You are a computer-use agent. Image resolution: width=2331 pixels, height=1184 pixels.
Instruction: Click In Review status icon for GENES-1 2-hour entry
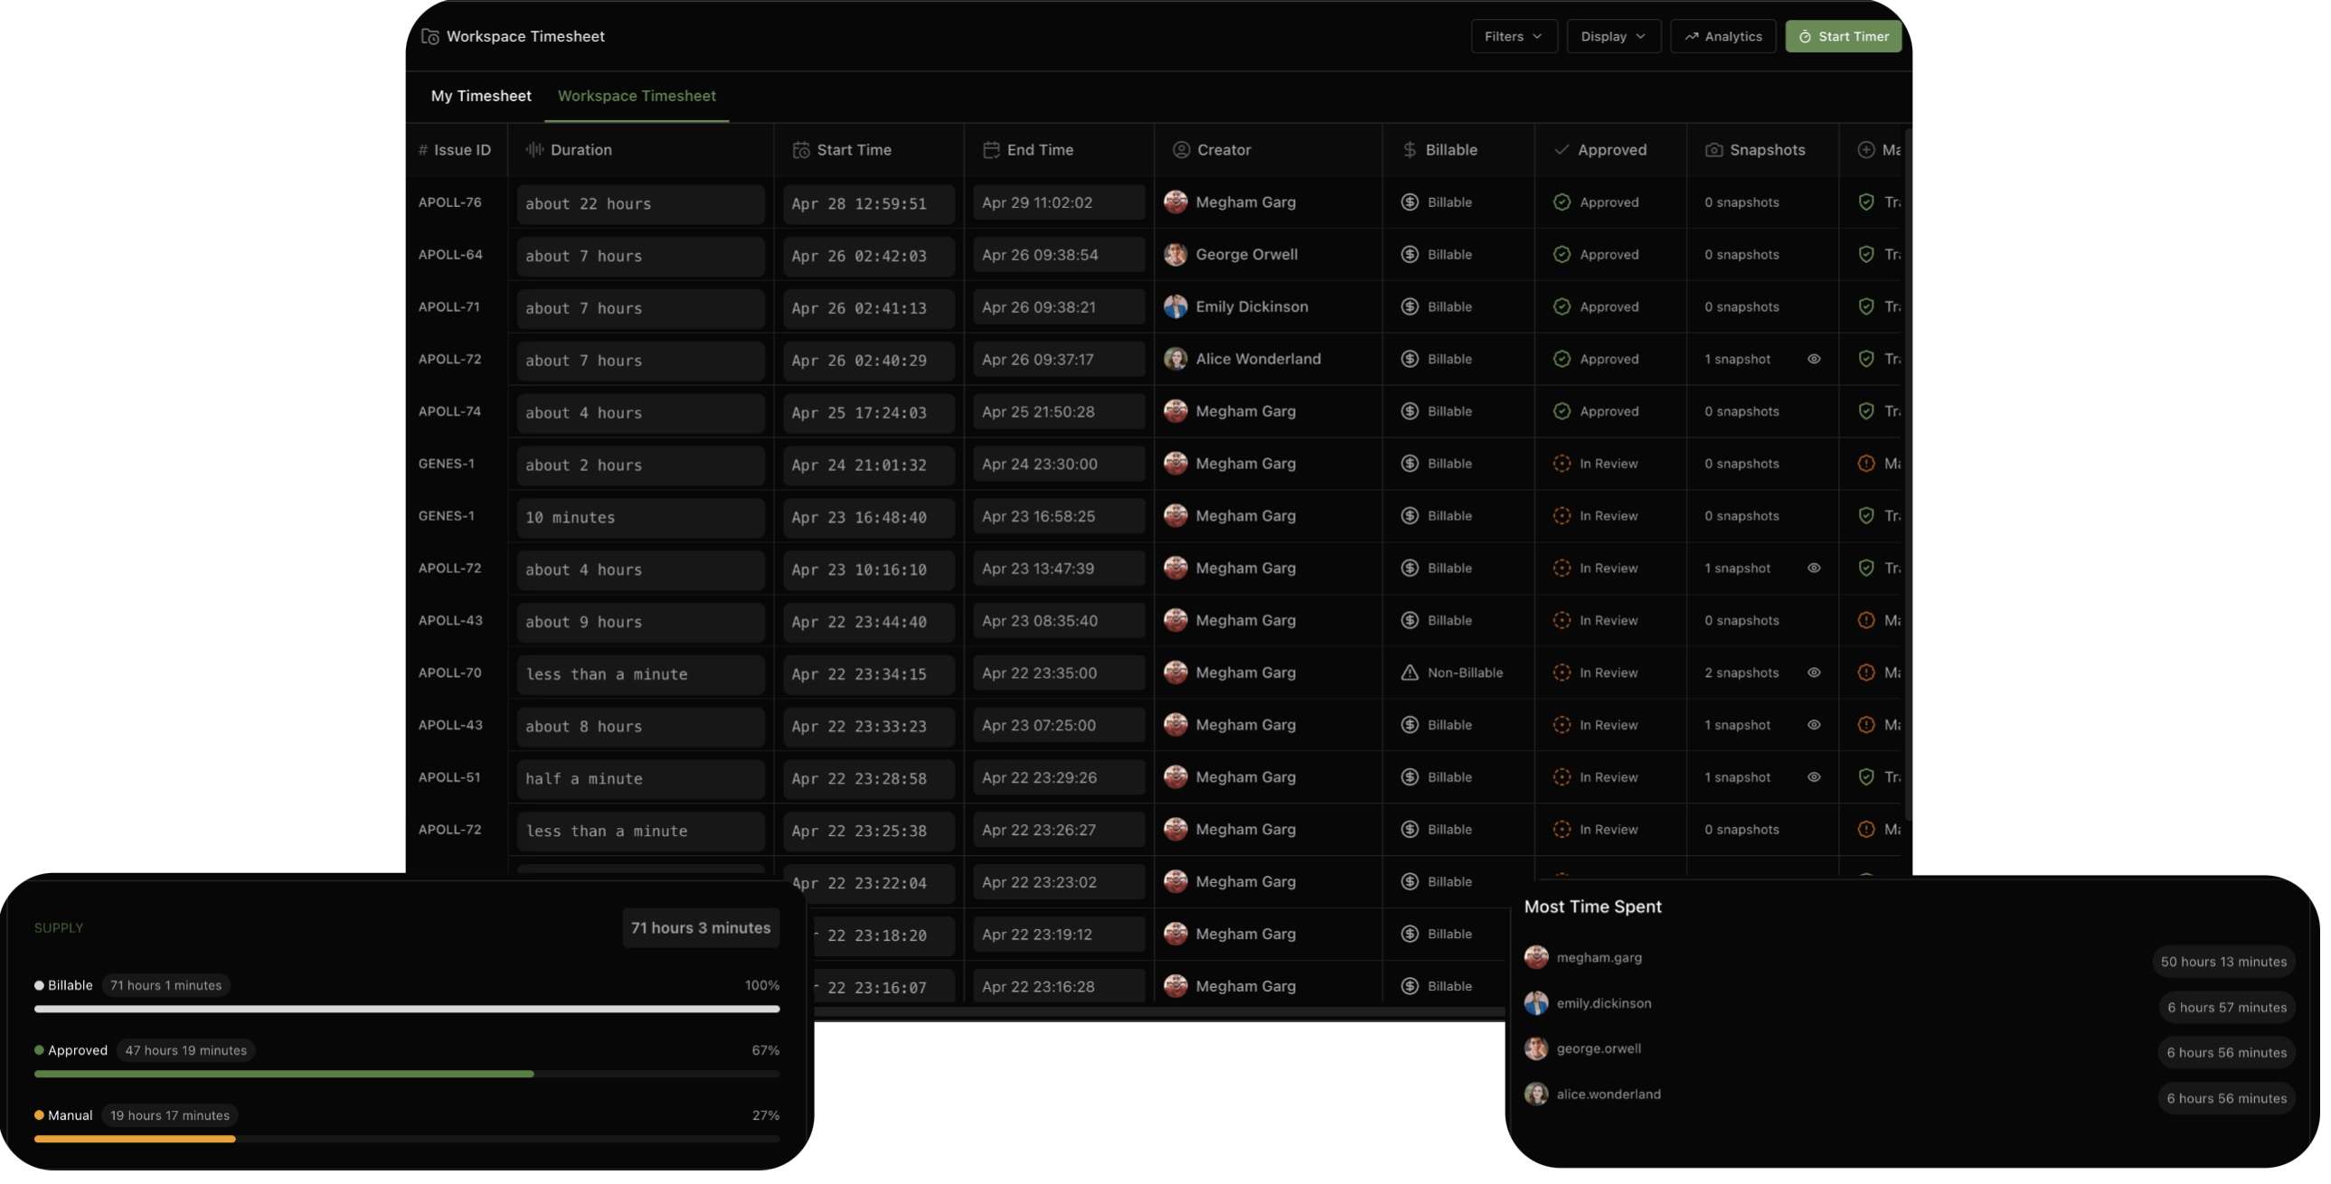1562,464
